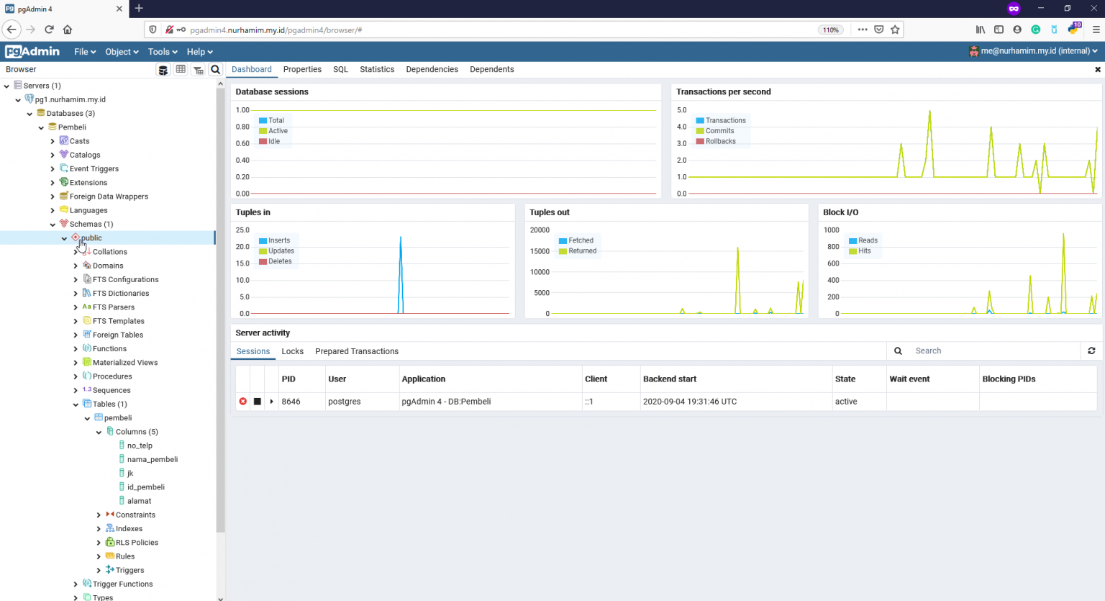
Task: Click Reads legend swatch in Block I/O
Action: [x=852, y=240]
